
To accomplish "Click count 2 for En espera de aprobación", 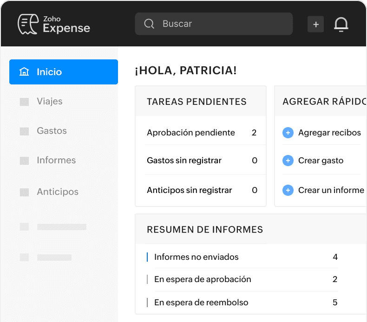I will point(335,279).
